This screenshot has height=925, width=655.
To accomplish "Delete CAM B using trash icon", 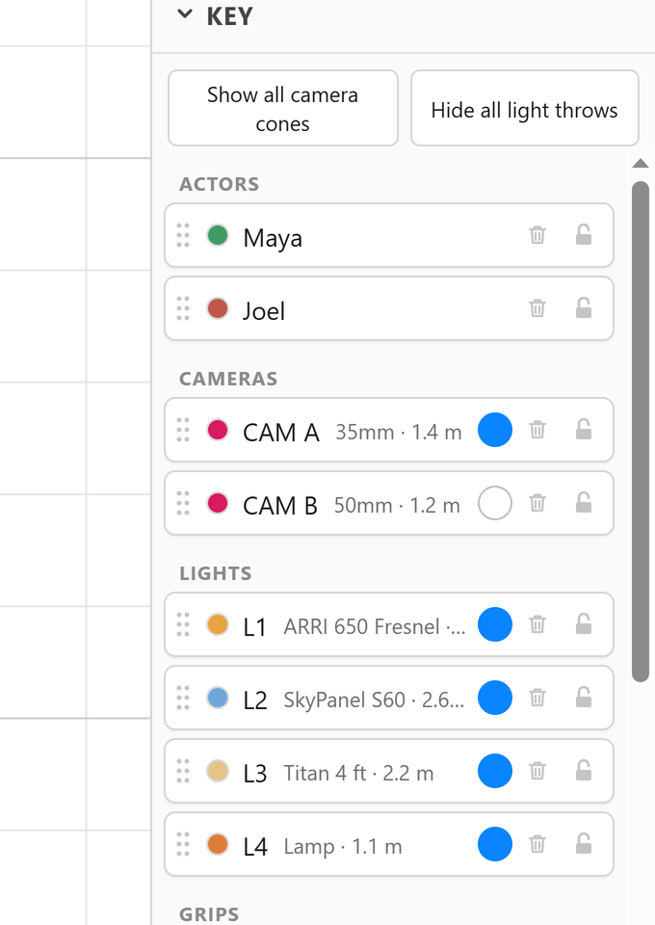I will [537, 503].
